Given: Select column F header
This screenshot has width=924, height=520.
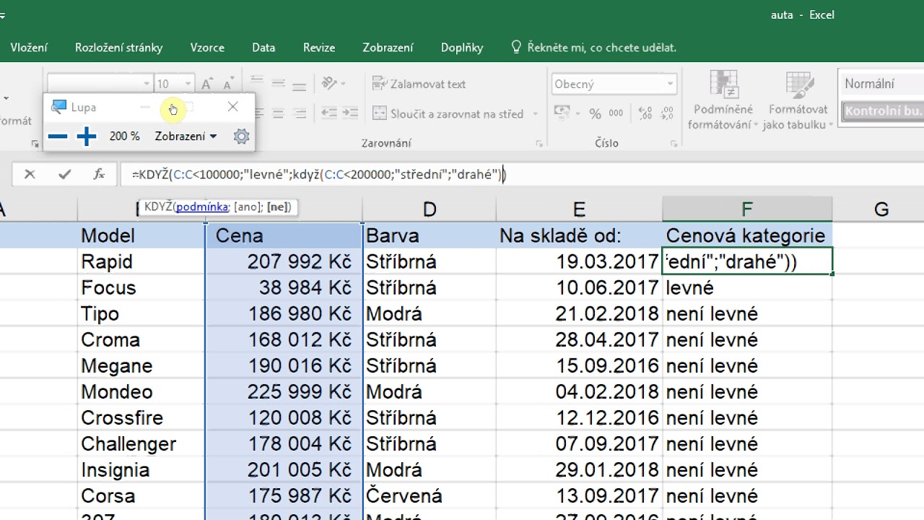Looking at the screenshot, I should pos(747,209).
